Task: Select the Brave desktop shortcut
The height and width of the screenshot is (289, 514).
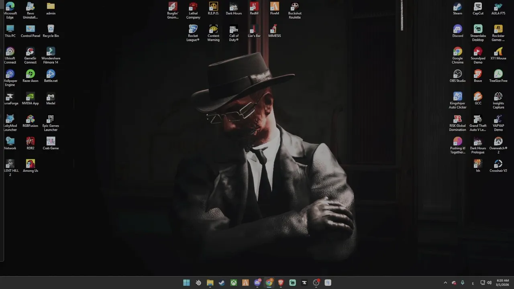Action: click(x=478, y=76)
